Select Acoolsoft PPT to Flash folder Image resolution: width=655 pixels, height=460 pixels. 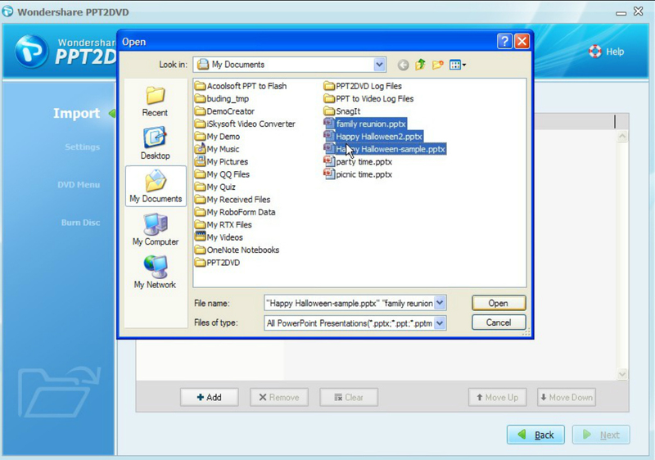coord(241,86)
